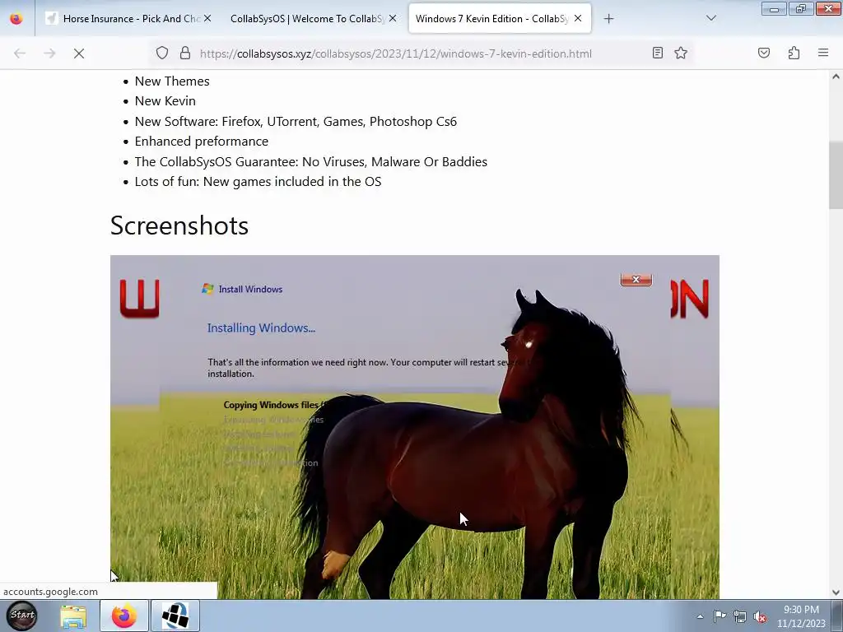This screenshot has height=632, width=843.
Task: Open tracking protection shield icon
Action: [162, 53]
